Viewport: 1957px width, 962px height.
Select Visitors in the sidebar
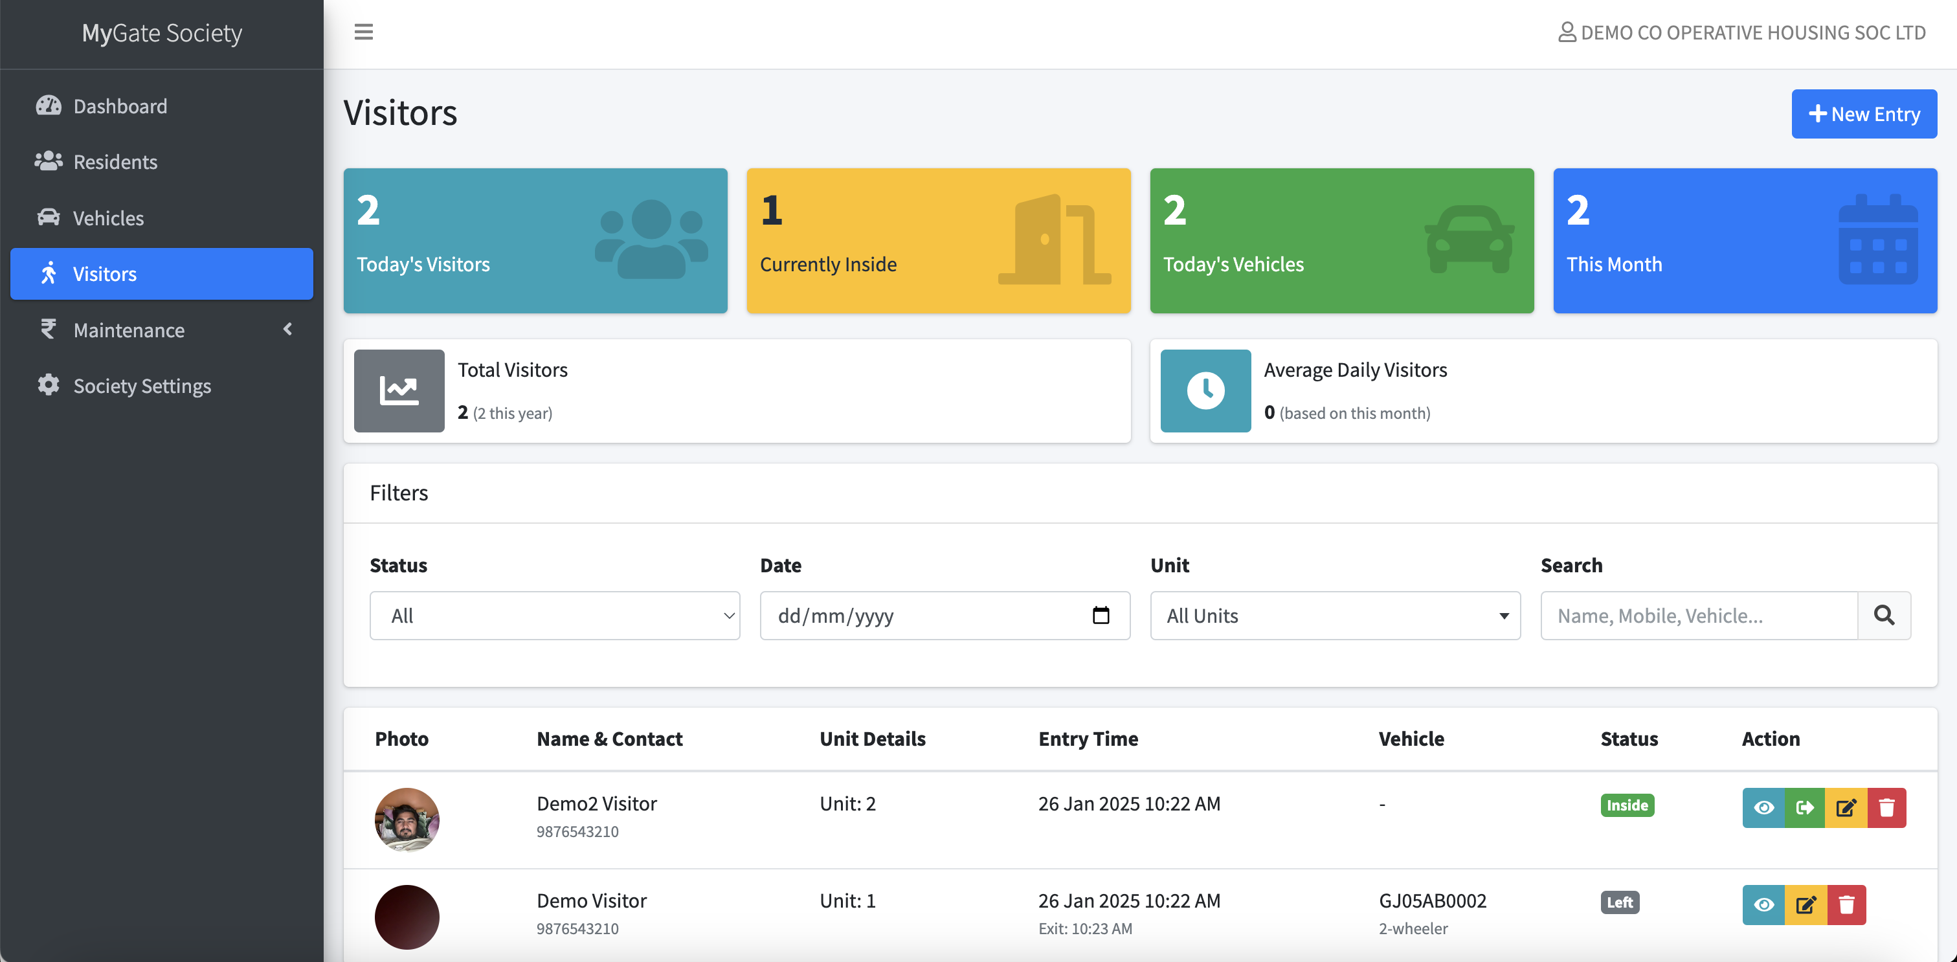[161, 273]
